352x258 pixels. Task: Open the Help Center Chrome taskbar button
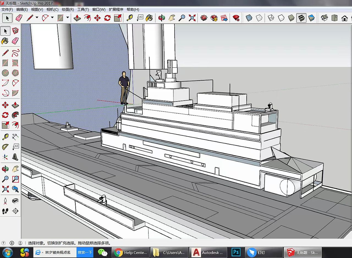(131, 252)
